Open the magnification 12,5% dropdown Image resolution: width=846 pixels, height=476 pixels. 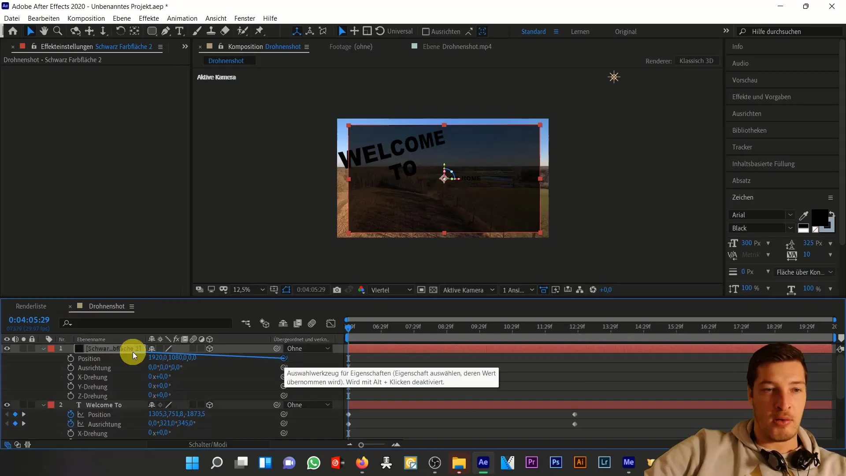[x=249, y=290]
